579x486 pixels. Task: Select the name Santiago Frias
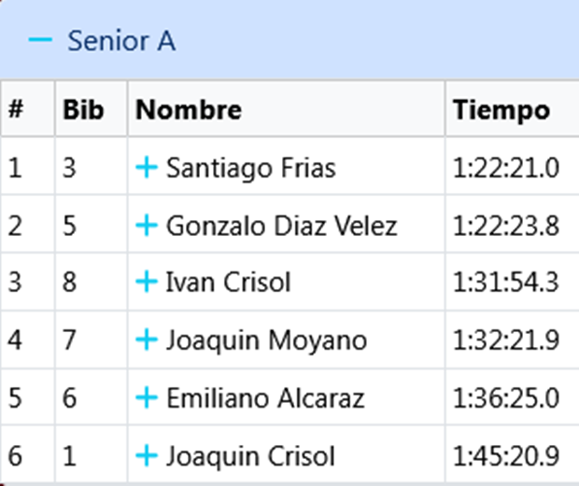click(250, 169)
